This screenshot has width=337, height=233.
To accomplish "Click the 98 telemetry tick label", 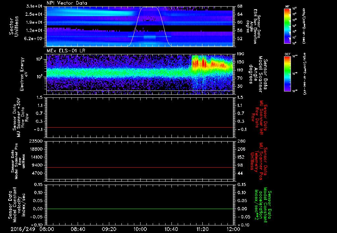I will tap(240, 165).
